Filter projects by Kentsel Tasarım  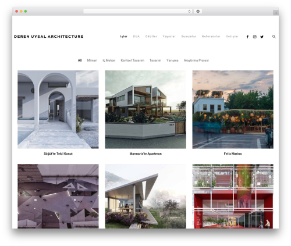pyautogui.click(x=133, y=60)
